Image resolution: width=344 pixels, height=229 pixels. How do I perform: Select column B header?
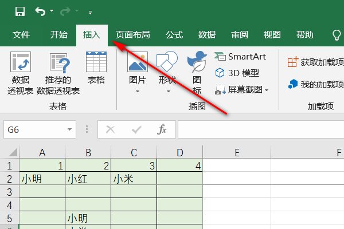point(88,152)
